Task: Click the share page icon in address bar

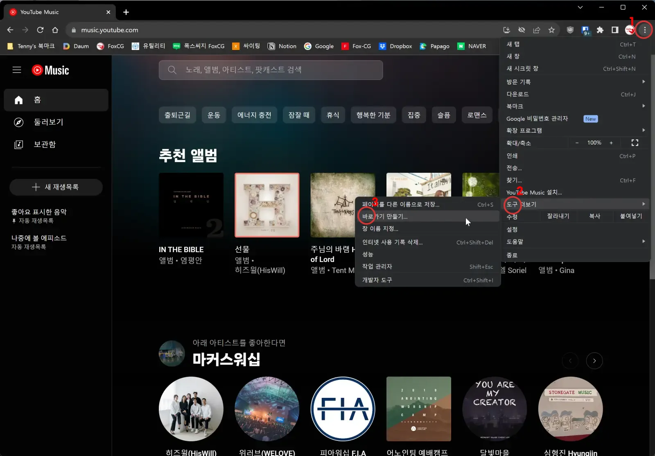Action: [x=536, y=30]
